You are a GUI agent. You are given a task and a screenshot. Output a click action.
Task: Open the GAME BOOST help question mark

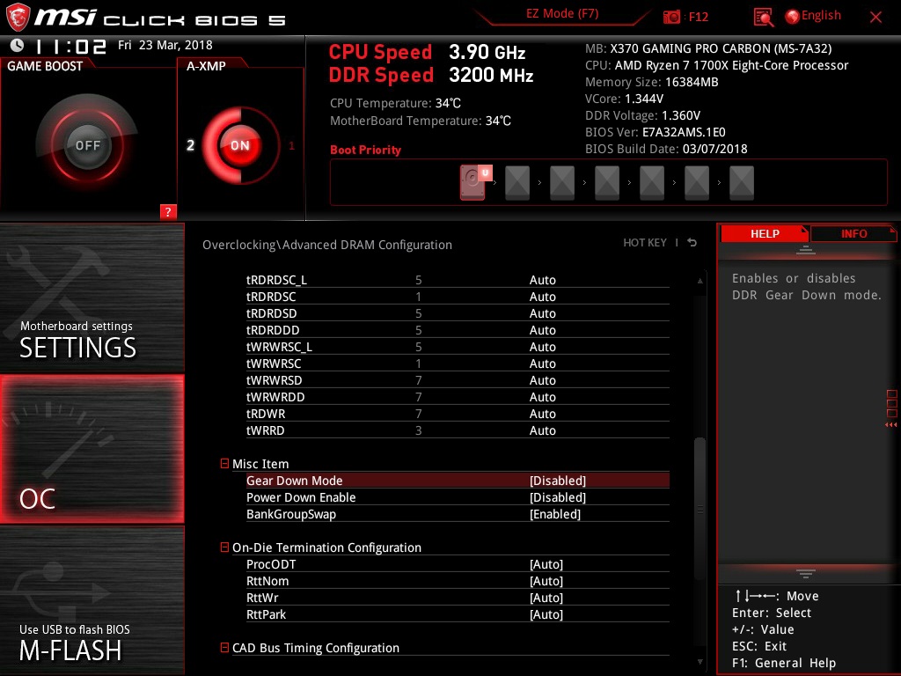tap(168, 211)
